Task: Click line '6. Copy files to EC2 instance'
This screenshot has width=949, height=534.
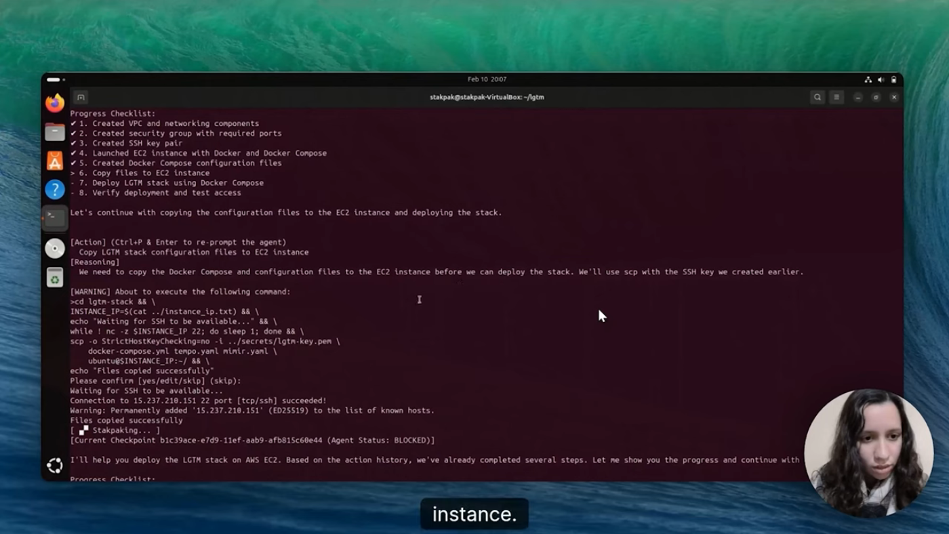Action: click(x=140, y=173)
